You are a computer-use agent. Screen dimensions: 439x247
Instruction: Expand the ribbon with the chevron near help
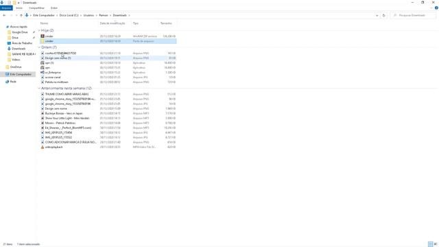(x=431, y=8)
